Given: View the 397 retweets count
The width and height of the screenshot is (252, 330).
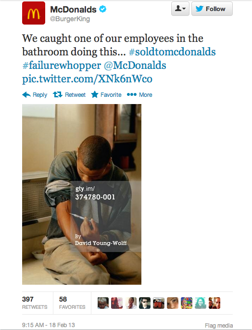Looking at the screenshot, I should [x=35, y=303].
